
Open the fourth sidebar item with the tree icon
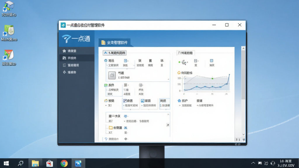(x=77, y=72)
